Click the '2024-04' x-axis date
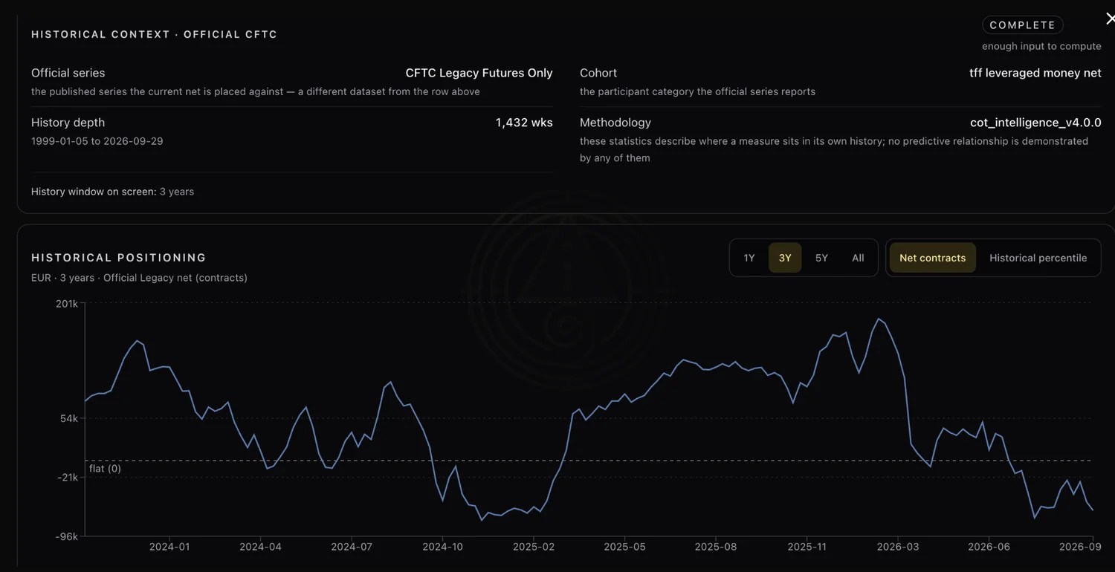 pos(261,547)
